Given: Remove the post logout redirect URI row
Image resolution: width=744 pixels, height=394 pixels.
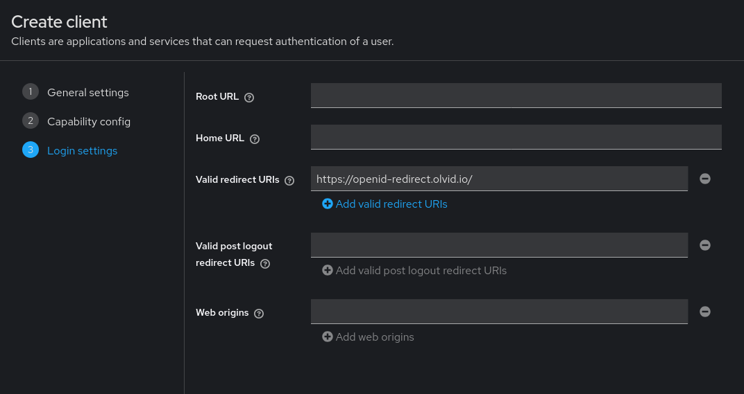Looking at the screenshot, I should (x=705, y=245).
